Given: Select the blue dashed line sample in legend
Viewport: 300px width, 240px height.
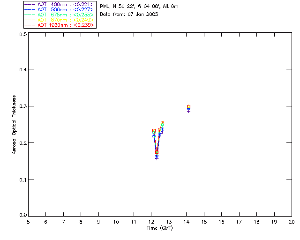Looking at the screenshot, I should (x=30, y=10).
